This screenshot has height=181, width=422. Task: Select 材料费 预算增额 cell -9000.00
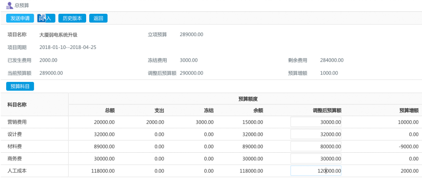[x=409, y=147]
